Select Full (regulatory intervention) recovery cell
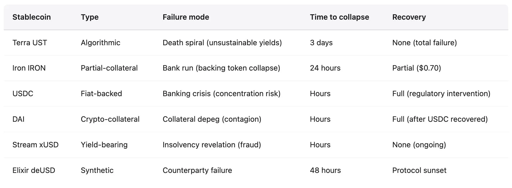The image size is (512, 188). pyautogui.click(x=441, y=93)
